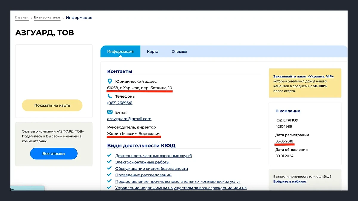Switch to the Карта tab
Image resolution: width=358 pixels, height=201 pixels.
point(152,51)
